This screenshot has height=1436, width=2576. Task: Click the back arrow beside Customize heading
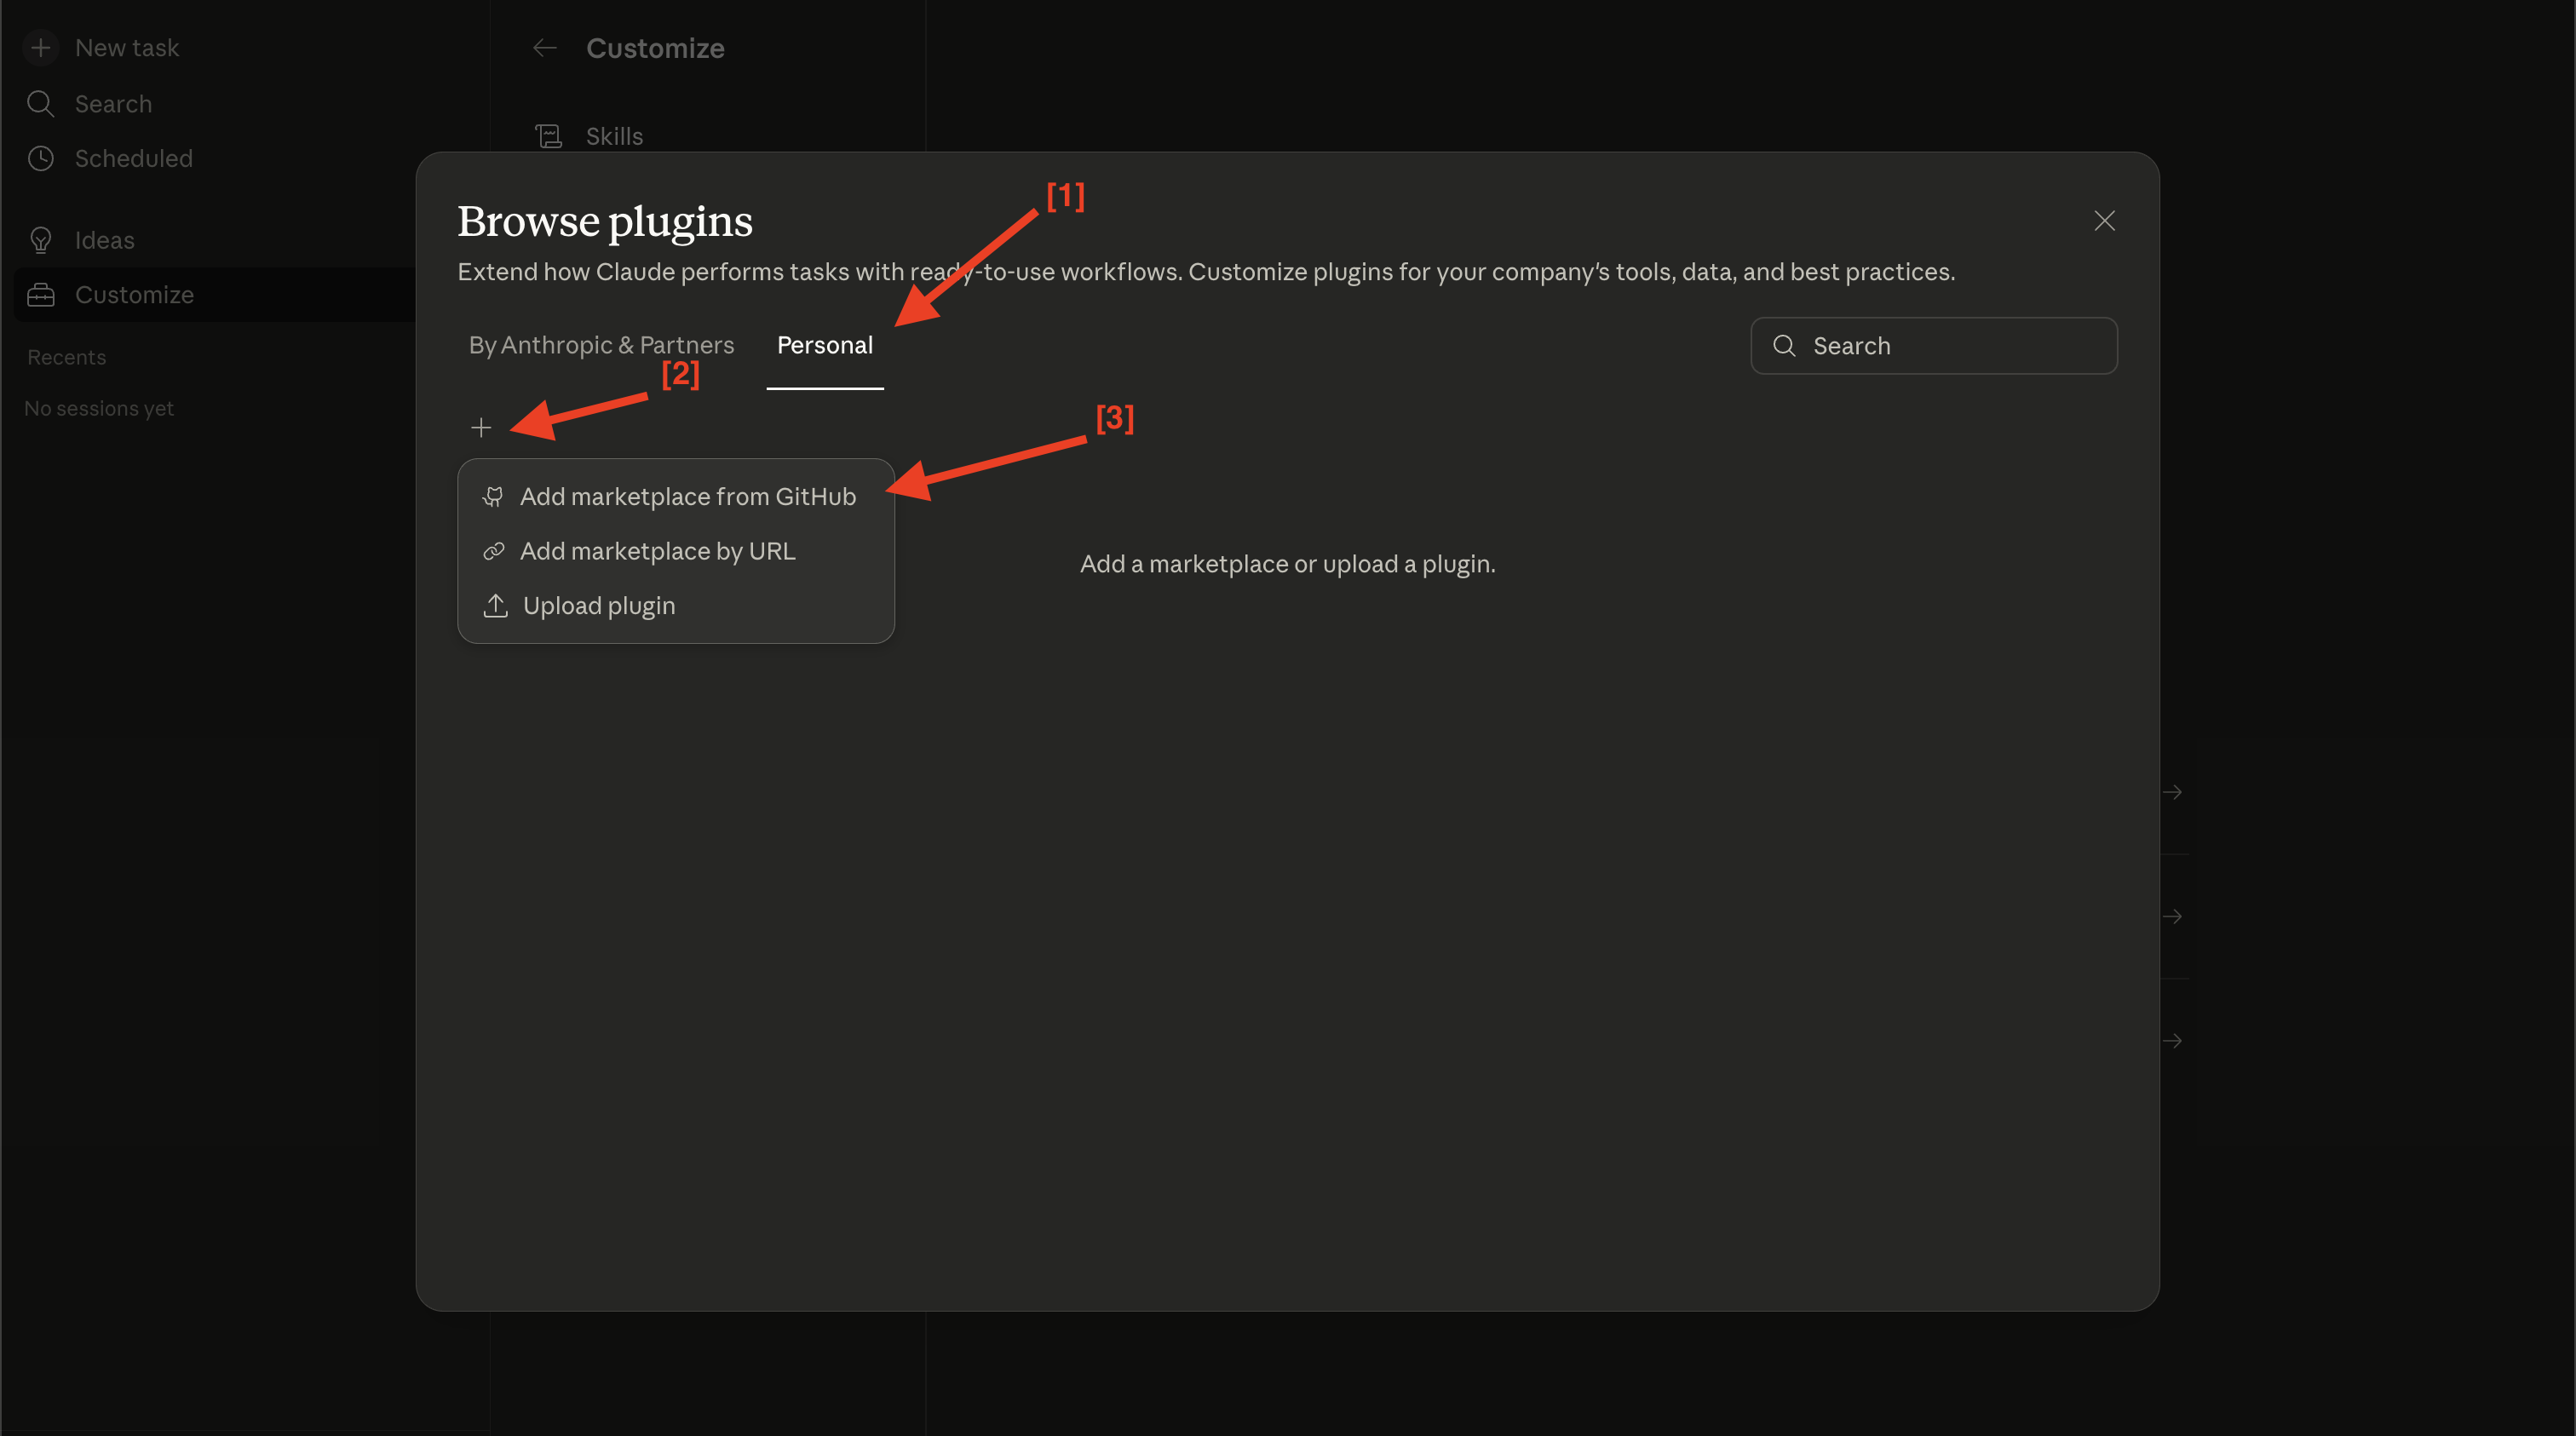[x=545, y=47]
